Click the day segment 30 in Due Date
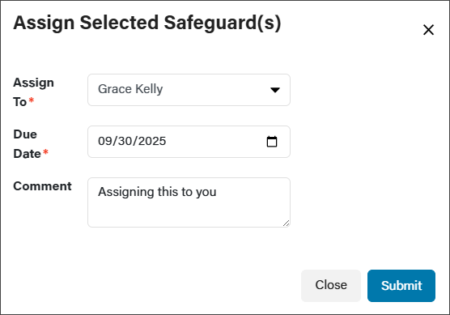Screen dimensions: 450x315 pos(125,141)
